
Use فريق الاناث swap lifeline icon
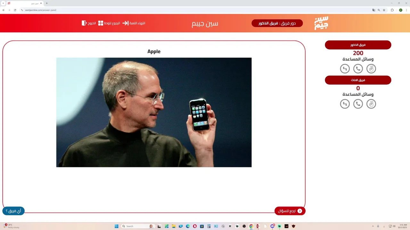(x=345, y=104)
